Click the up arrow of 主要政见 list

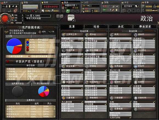point(54,107)
